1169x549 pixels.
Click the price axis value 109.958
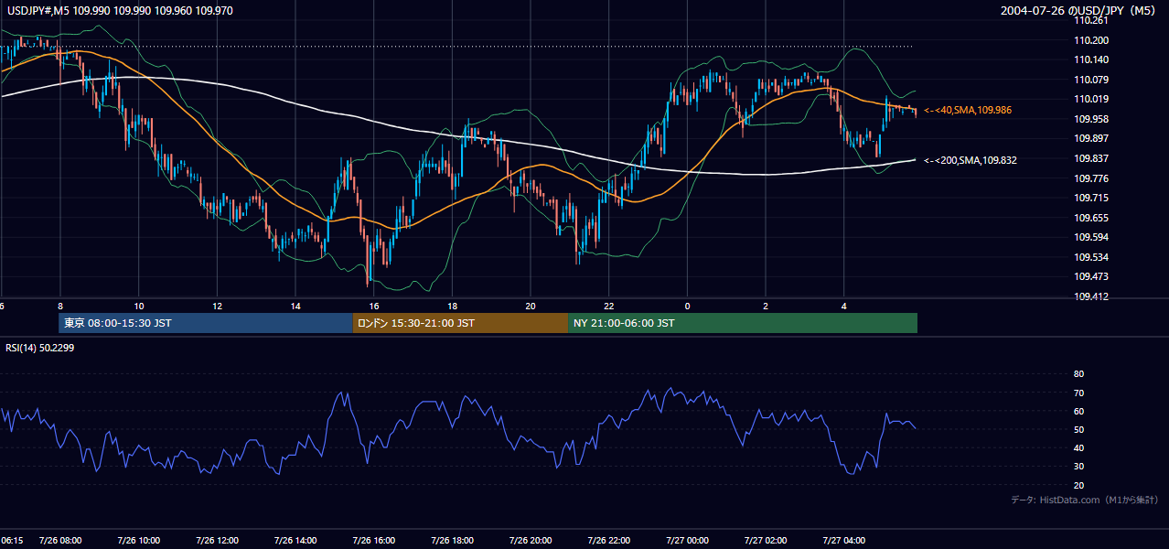(1091, 119)
